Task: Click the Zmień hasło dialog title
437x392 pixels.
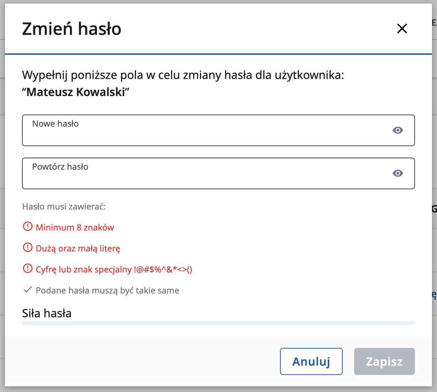Action: click(71, 29)
